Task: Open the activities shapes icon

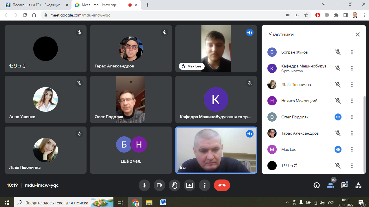Action: tap(358, 185)
